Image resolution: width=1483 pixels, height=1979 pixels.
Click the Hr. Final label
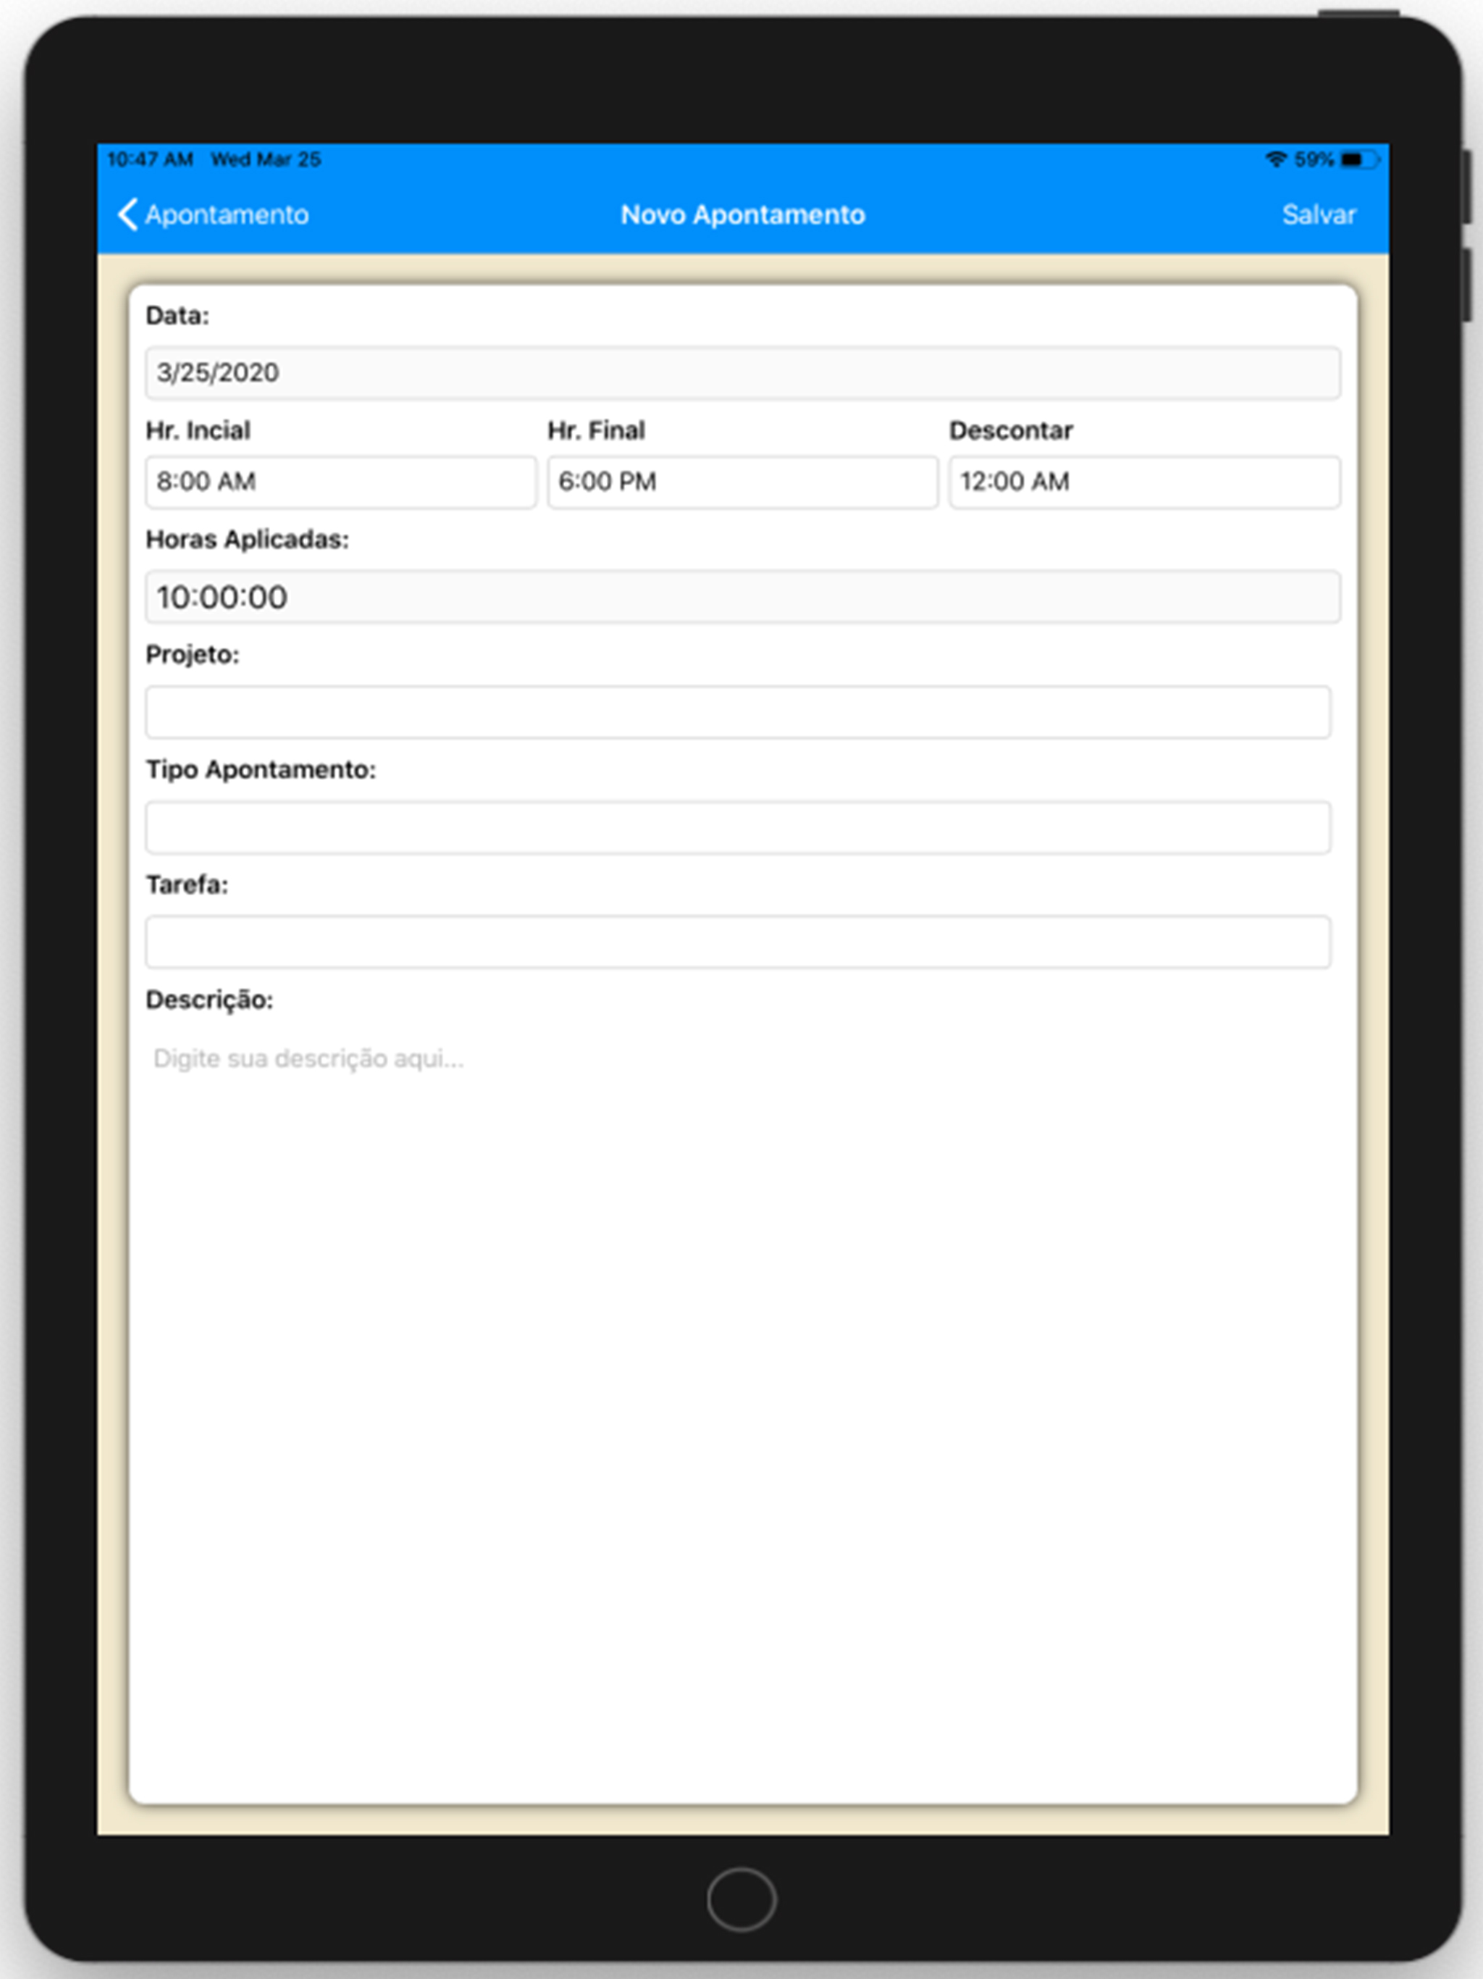[x=596, y=430]
